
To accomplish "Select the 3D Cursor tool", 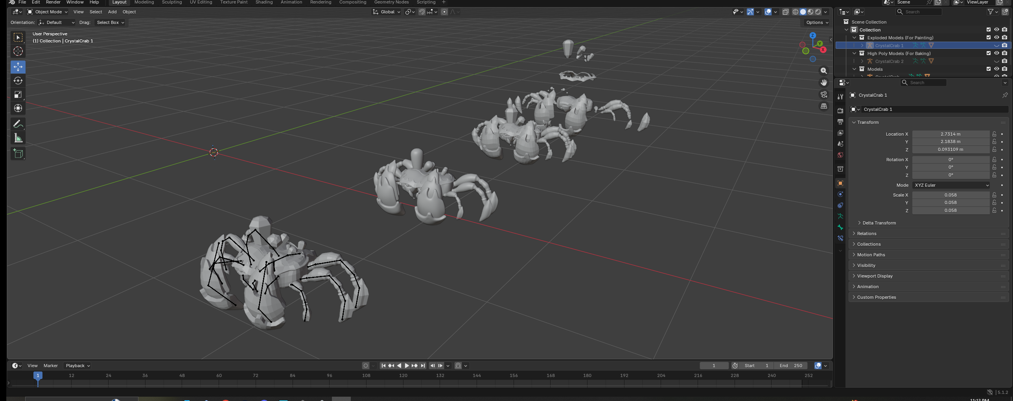I will (18, 51).
